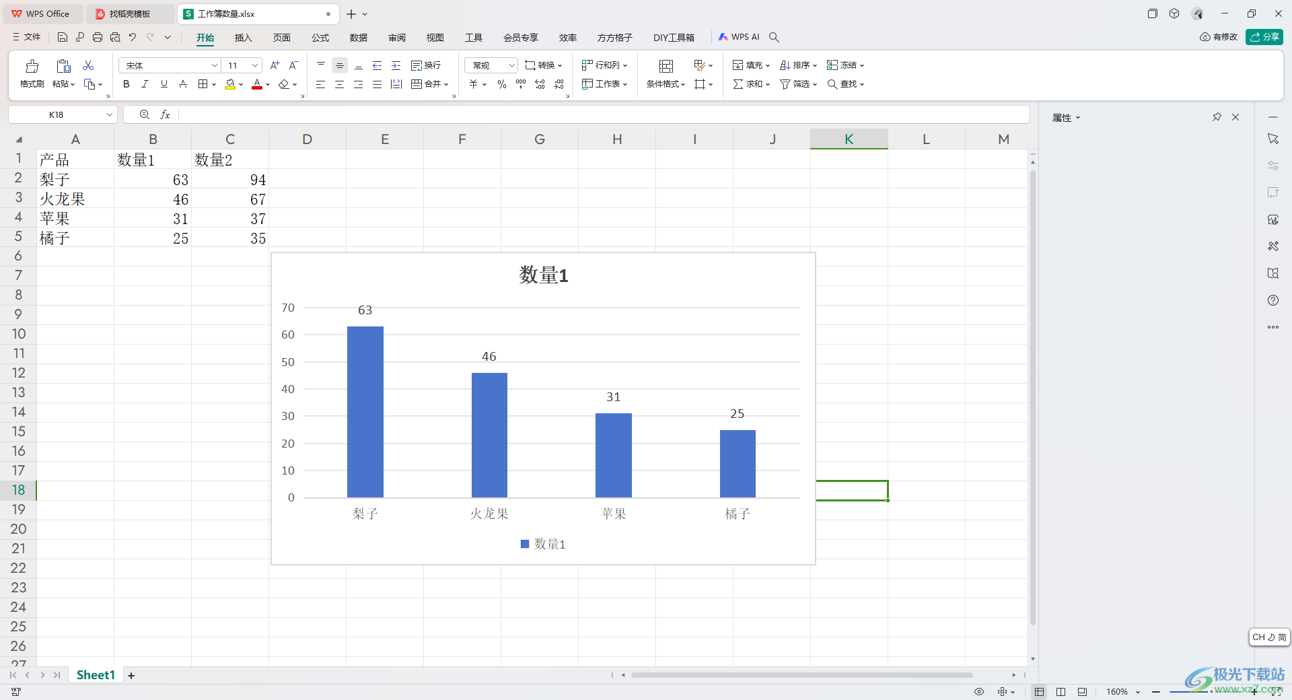Toggle strikethrough formatting
The width and height of the screenshot is (1292, 700).
183,84
